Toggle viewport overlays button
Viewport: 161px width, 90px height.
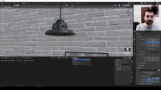point(119,5)
